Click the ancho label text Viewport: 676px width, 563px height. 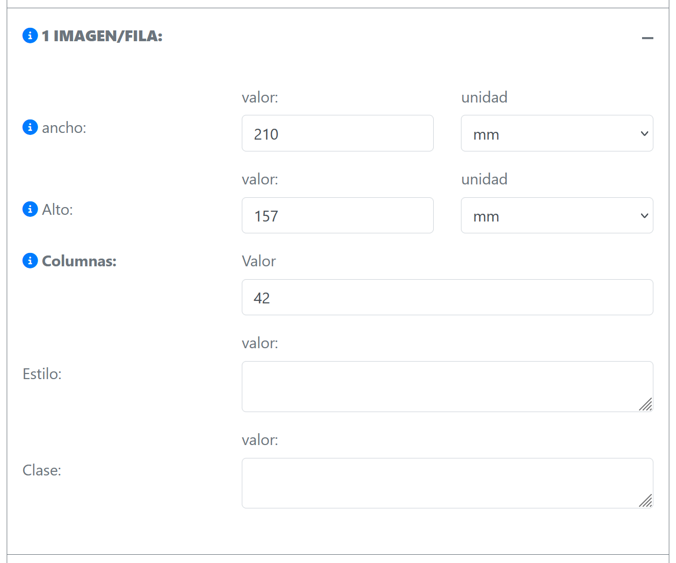[x=64, y=128]
